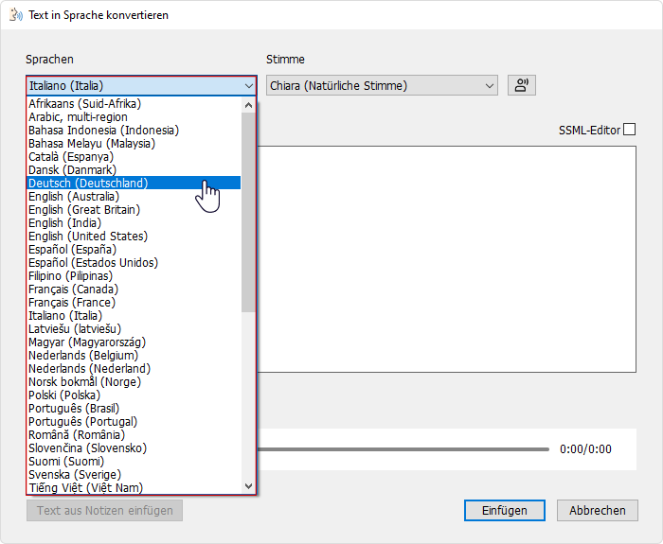Pick Français (France) in the language list
This screenshot has width=663, height=544.
(x=72, y=302)
